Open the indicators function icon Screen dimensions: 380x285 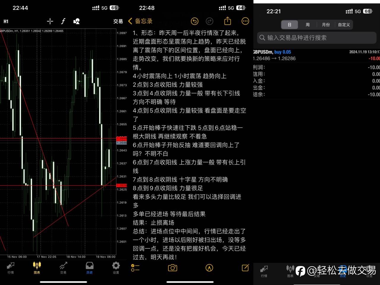tap(63, 21)
